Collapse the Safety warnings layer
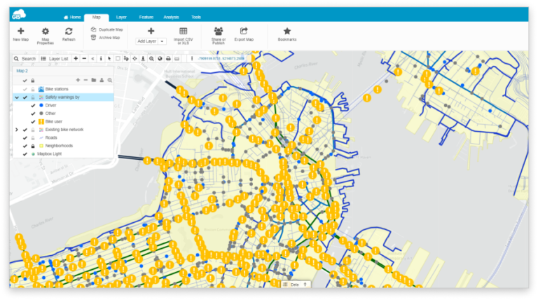Image resolution: width=538 pixels, height=300 pixels. (17, 97)
